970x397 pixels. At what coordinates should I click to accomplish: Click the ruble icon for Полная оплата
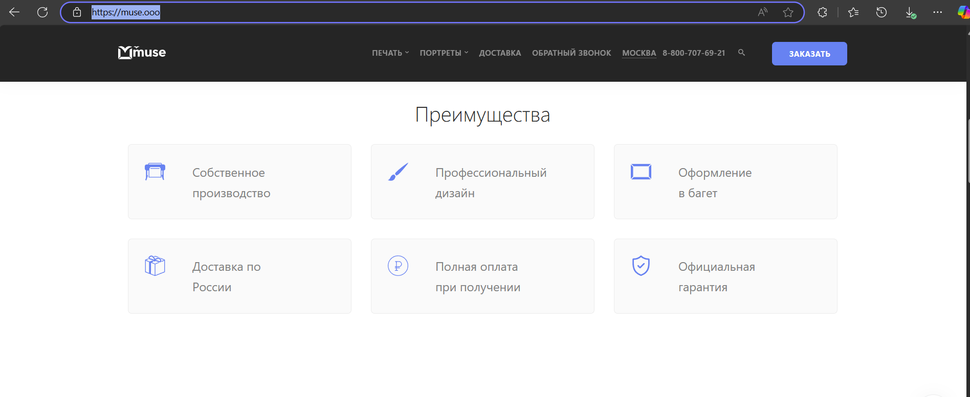398,266
